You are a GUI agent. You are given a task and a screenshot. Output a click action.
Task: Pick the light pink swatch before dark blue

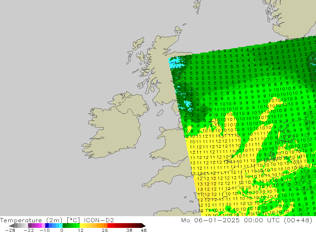tap(43, 226)
